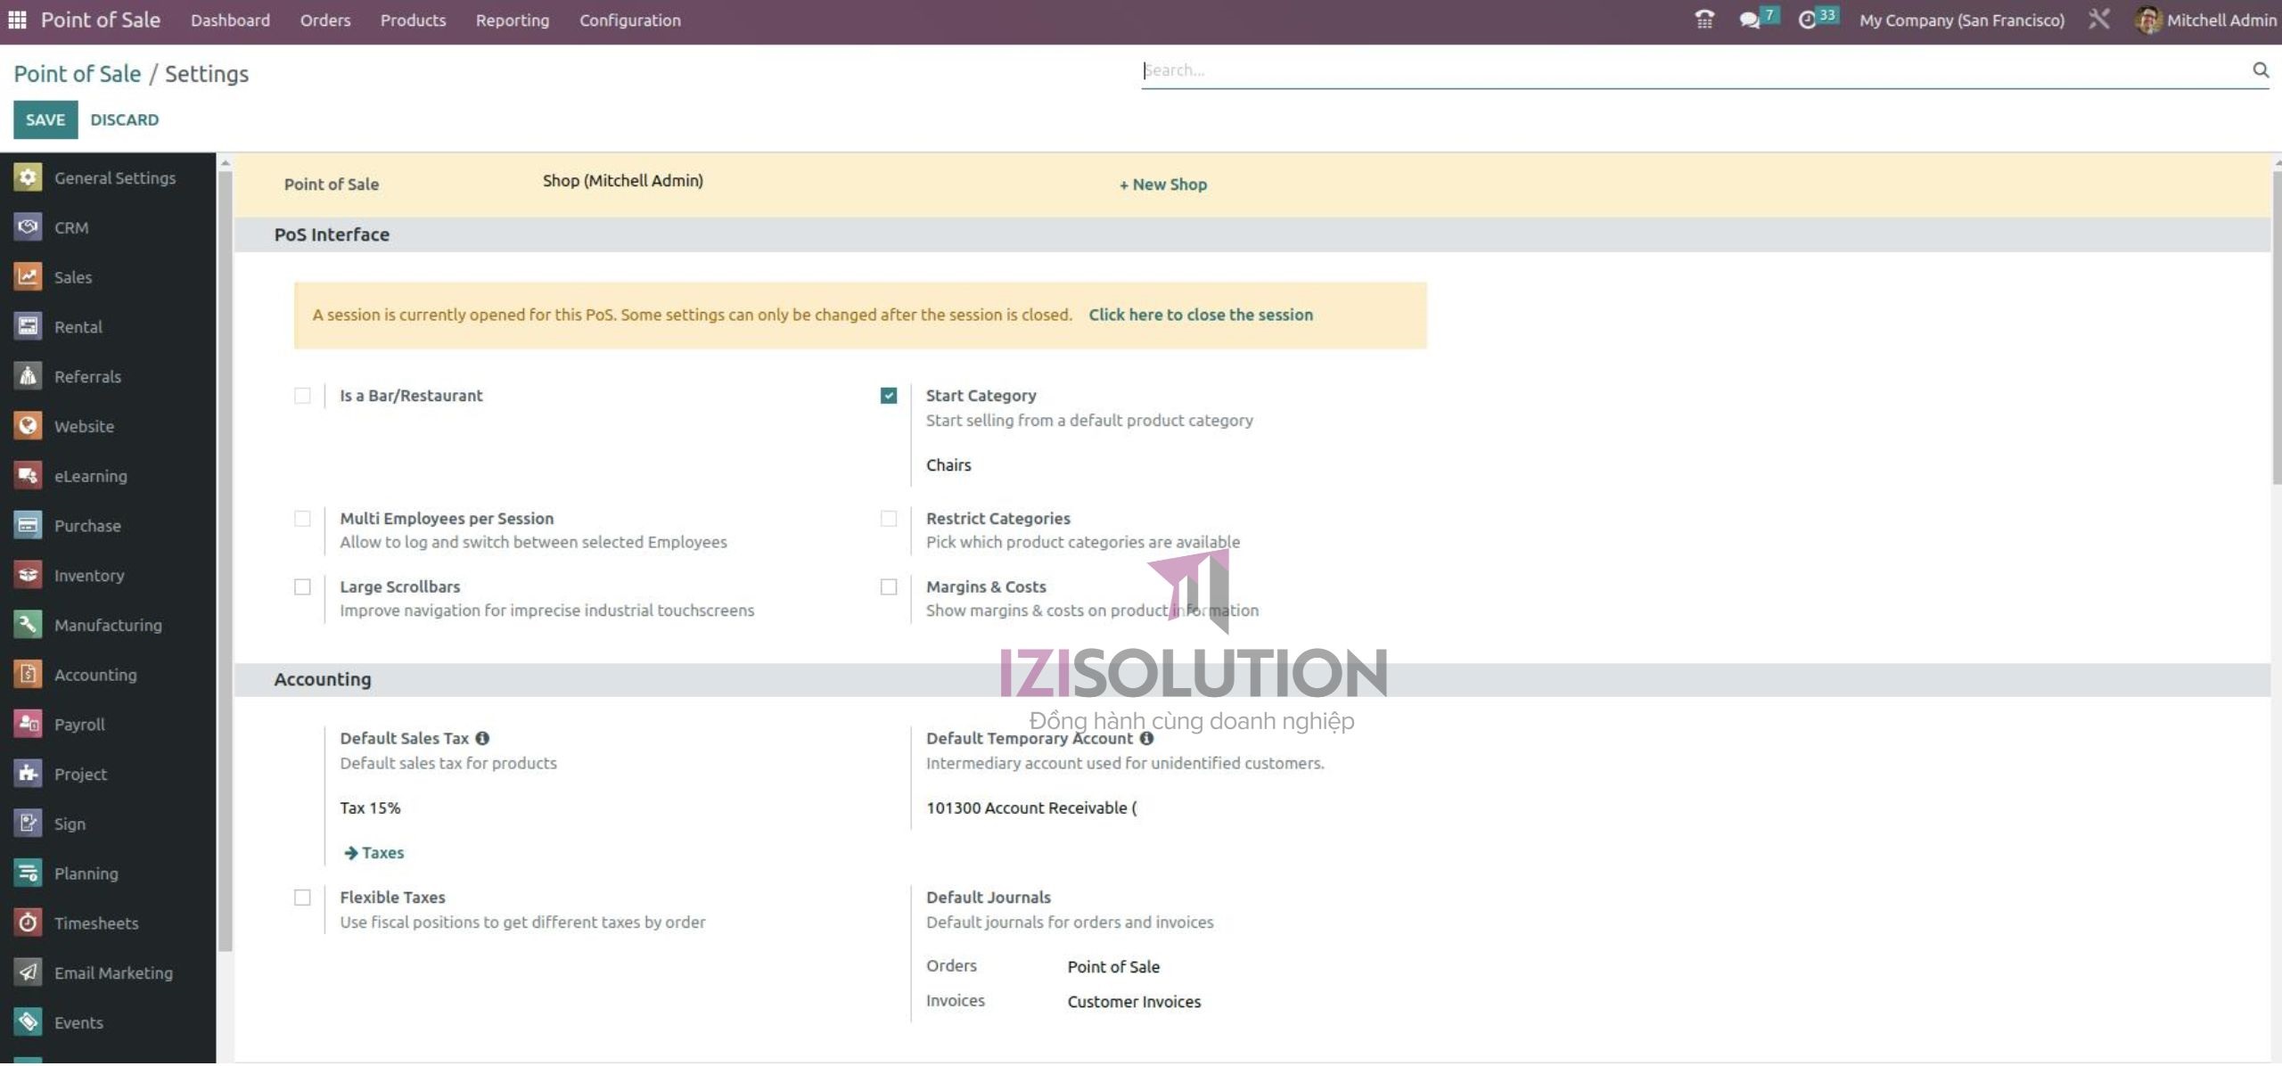Enable the Is a Bar/Restaurant option
Screen dimensions: 2282x1066
coord(302,396)
